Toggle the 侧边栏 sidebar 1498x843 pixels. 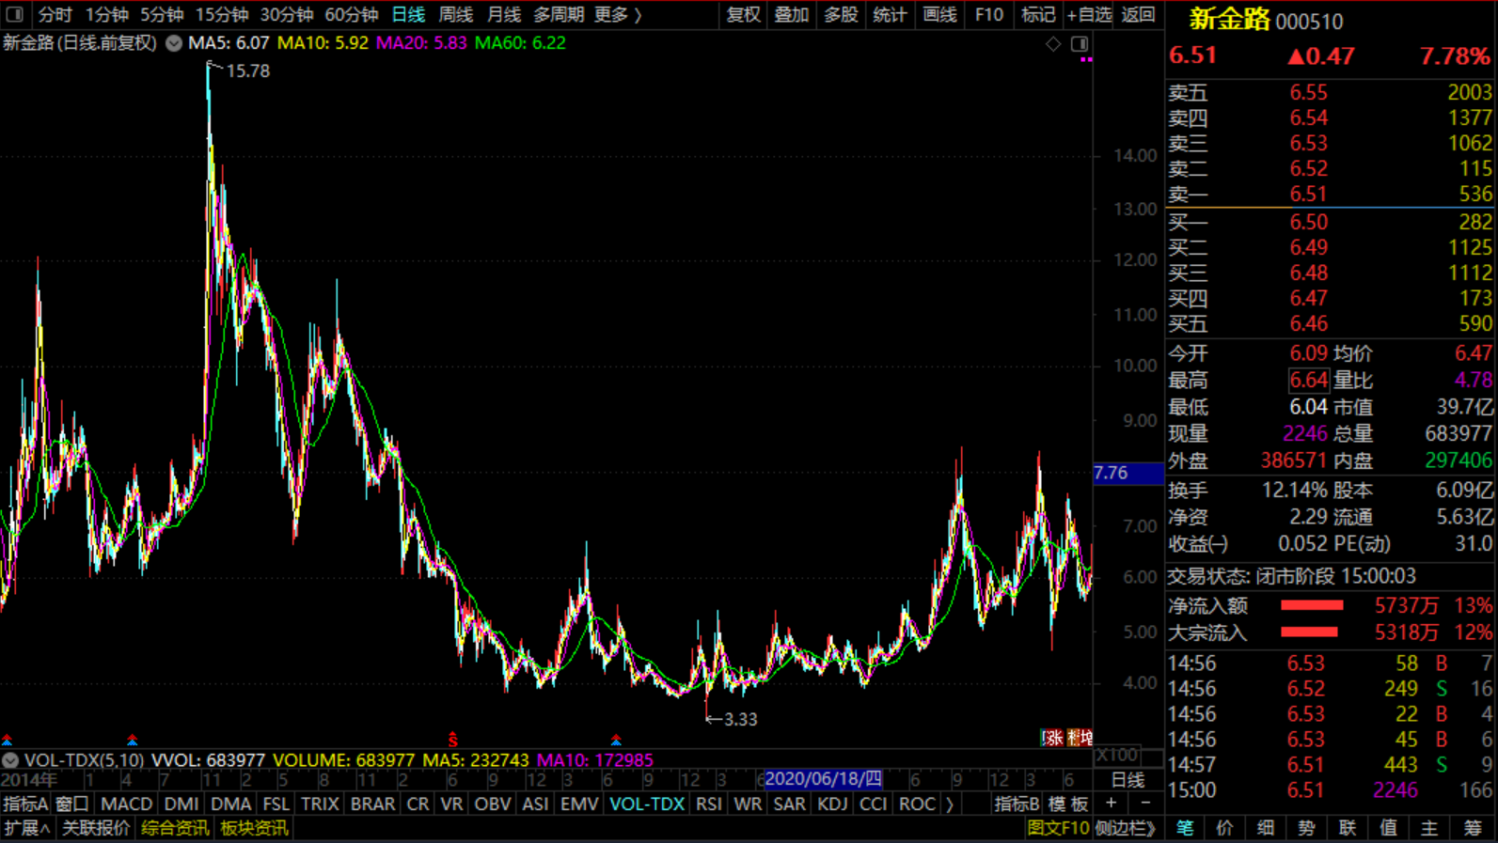1126,828
